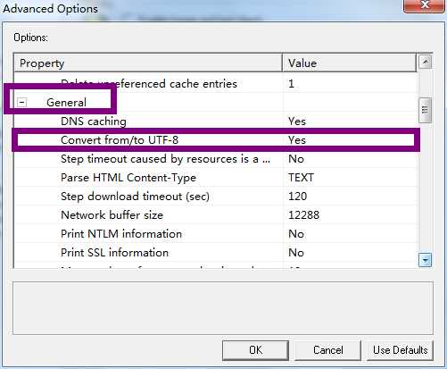
Task: Select Parse HTML Content-Type property
Action: pyautogui.click(x=128, y=178)
